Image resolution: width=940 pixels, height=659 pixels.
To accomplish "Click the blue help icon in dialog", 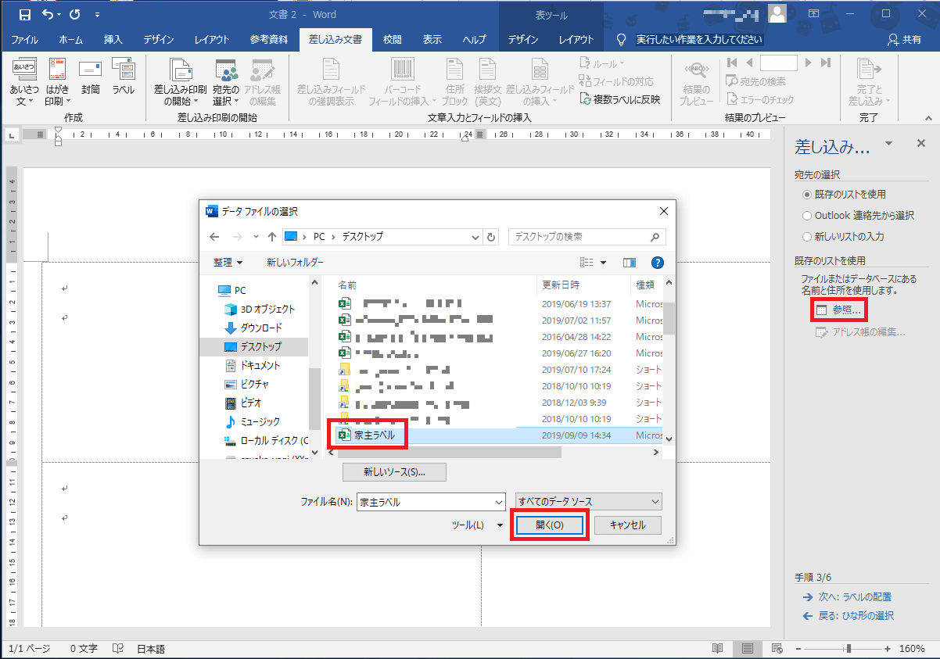I will pos(658,263).
